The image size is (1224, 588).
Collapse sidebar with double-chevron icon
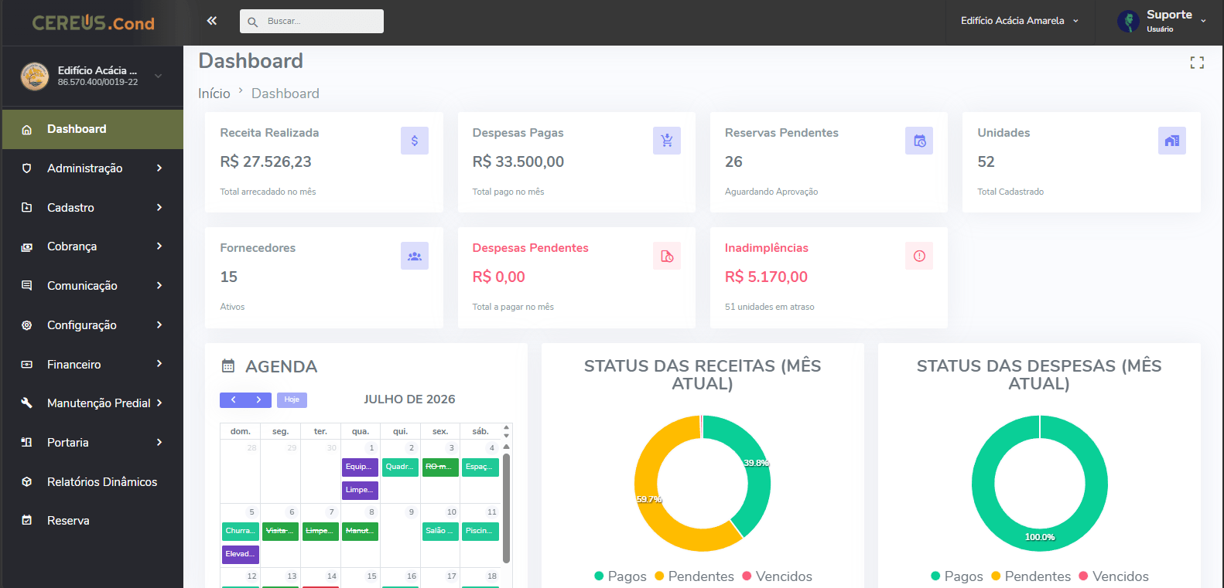212,21
